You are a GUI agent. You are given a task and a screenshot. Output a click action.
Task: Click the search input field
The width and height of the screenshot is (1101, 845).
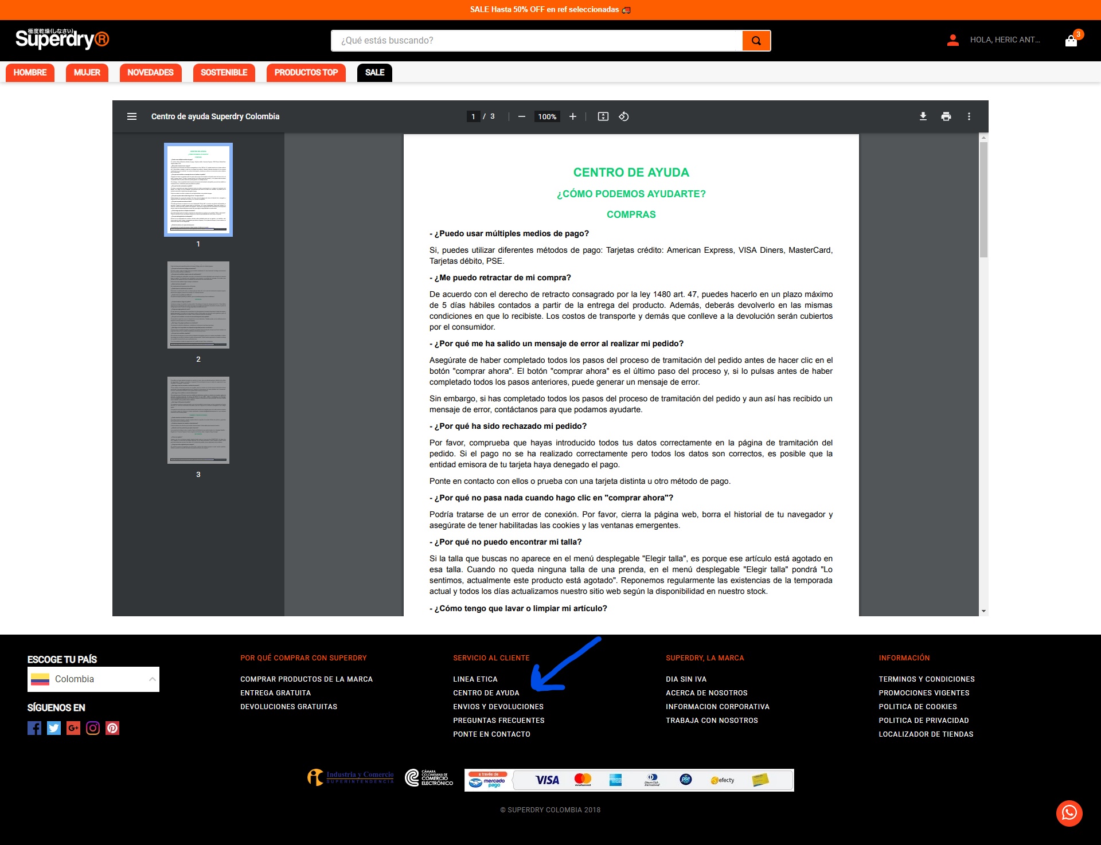click(x=537, y=41)
